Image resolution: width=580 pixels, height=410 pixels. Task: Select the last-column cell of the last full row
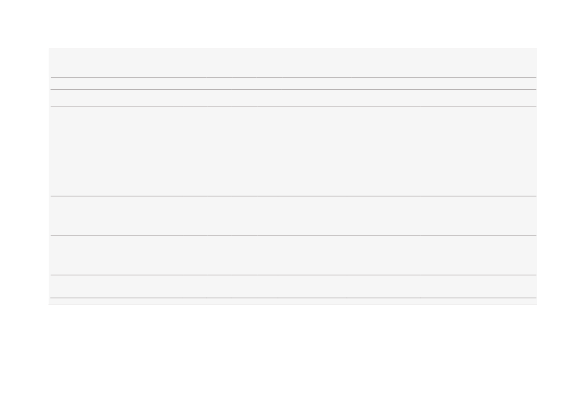tap(478, 287)
